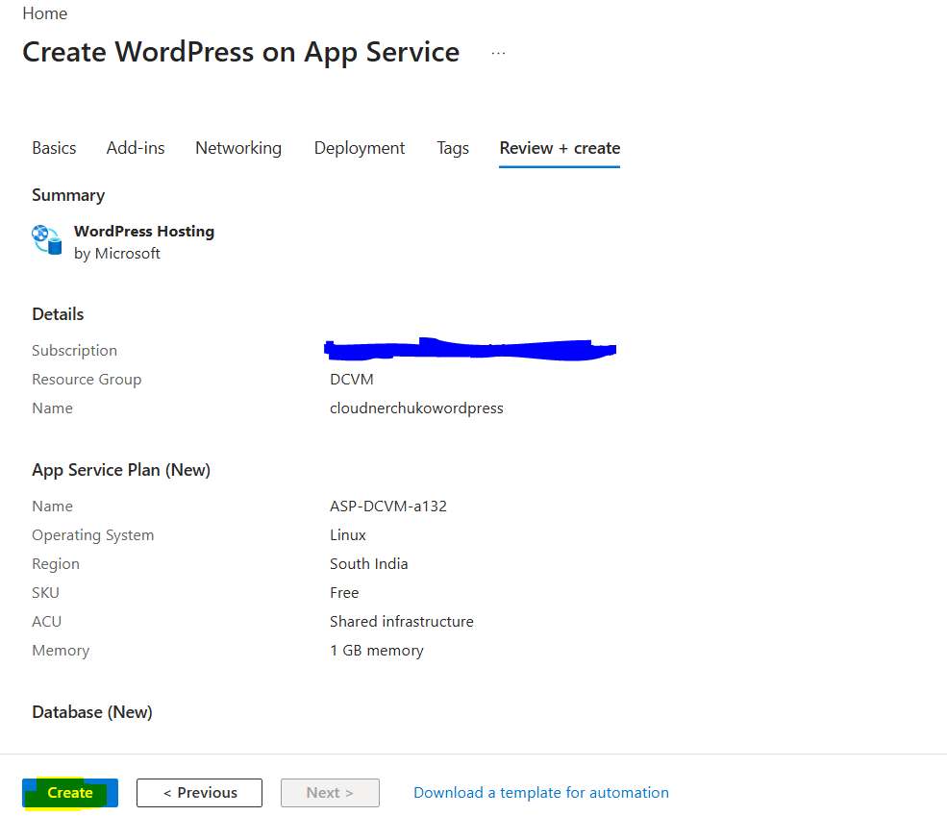Click the Summary heading
The image size is (947, 816).
68,195
